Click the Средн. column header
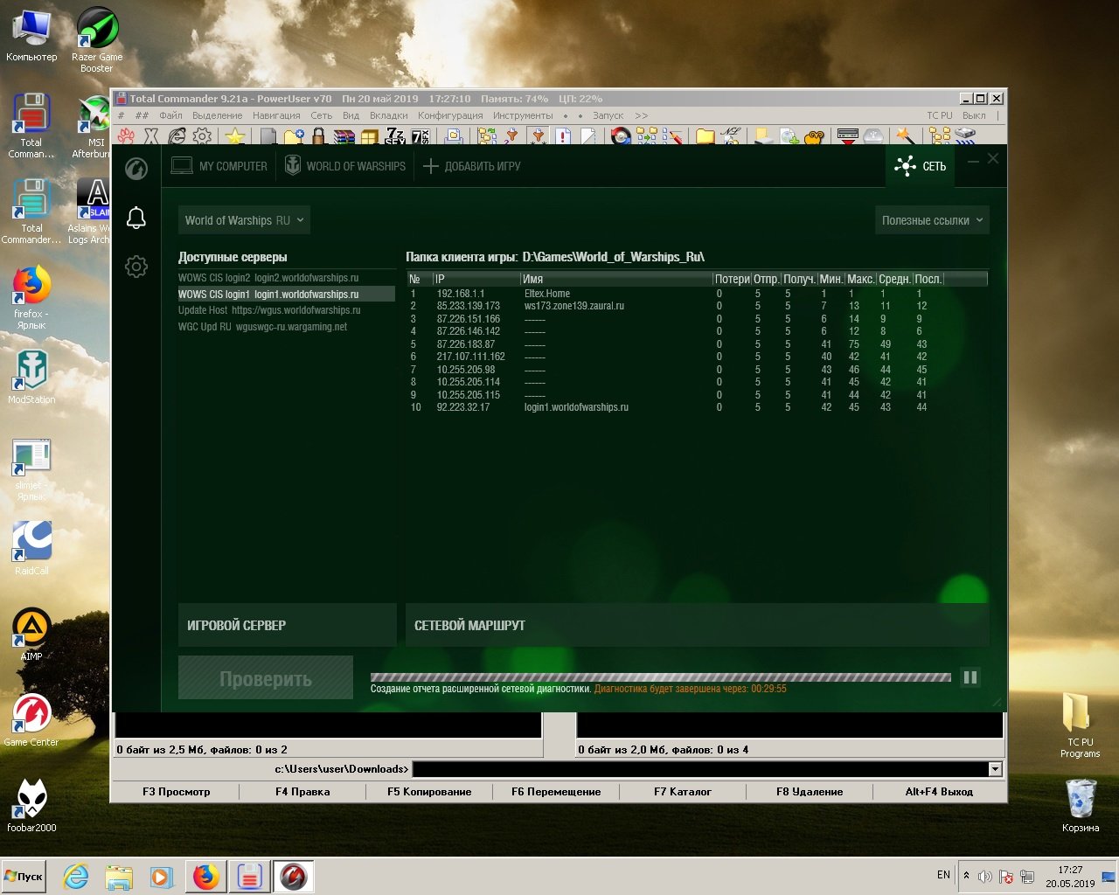This screenshot has width=1119, height=895. 894,279
